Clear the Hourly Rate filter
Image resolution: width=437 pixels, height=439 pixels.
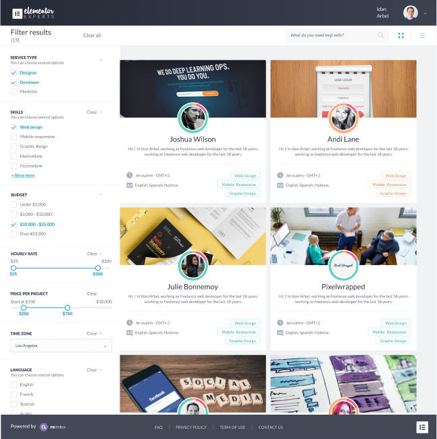[92, 254]
